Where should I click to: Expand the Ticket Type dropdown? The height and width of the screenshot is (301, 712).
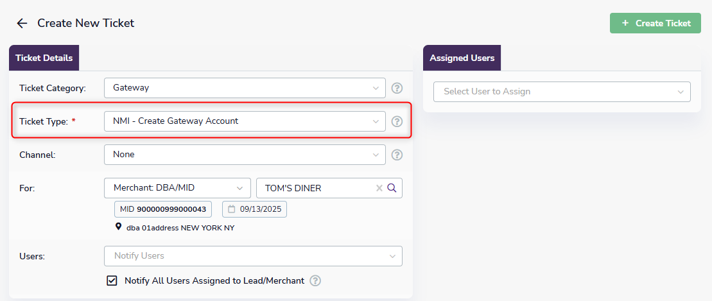tap(245, 121)
